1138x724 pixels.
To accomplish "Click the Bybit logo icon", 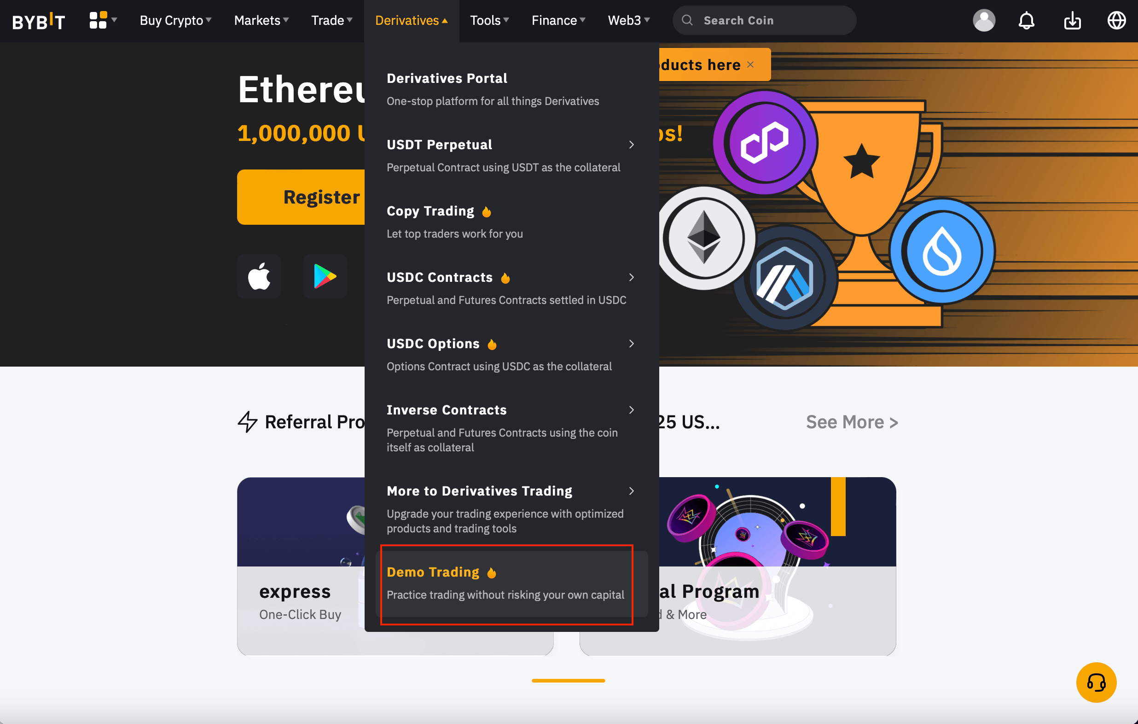I will 38,21.
